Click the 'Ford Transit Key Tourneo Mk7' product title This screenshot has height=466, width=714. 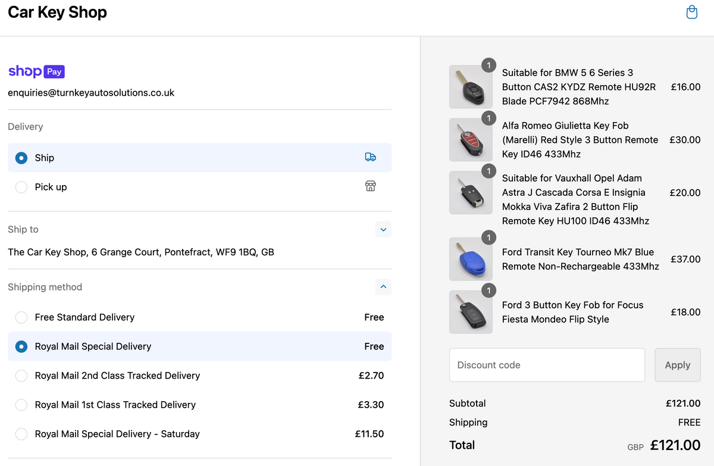tap(581, 259)
